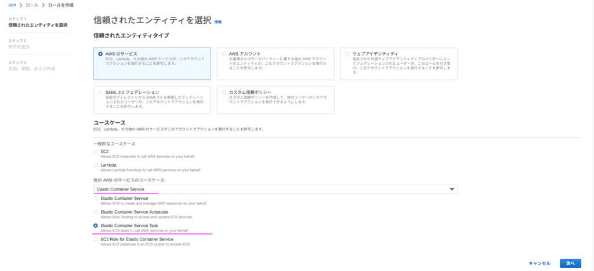Click step 3 名前、確認、および作成
Viewport: 594px width, 271px height.
[x=32, y=69]
